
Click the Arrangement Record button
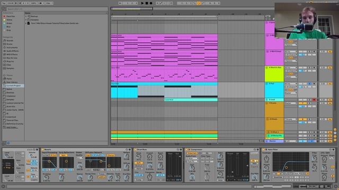pyautogui.click(x=151, y=3)
